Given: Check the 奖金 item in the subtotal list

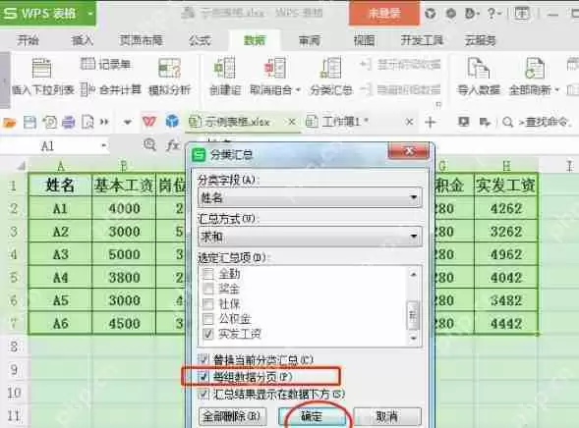Looking at the screenshot, I should (208, 289).
